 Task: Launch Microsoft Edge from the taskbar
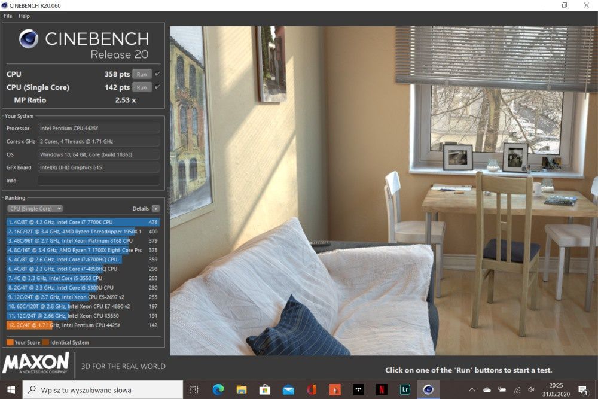(218, 389)
